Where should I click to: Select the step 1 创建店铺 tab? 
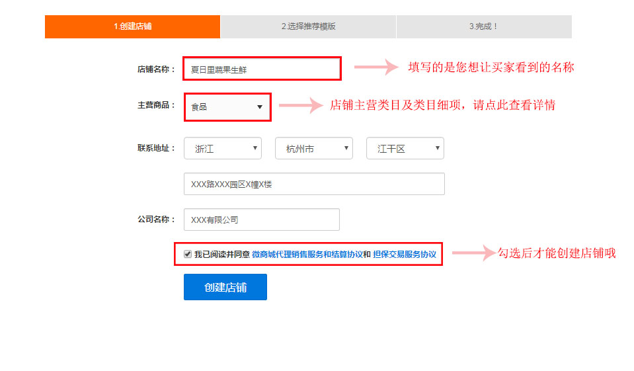tap(132, 26)
